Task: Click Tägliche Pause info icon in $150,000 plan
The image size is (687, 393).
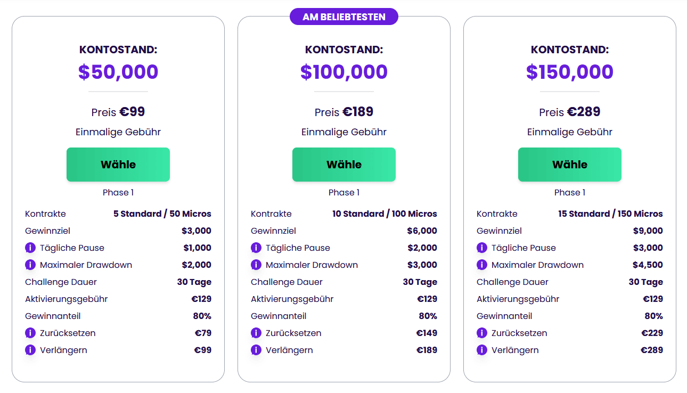Action: click(482, 248)
